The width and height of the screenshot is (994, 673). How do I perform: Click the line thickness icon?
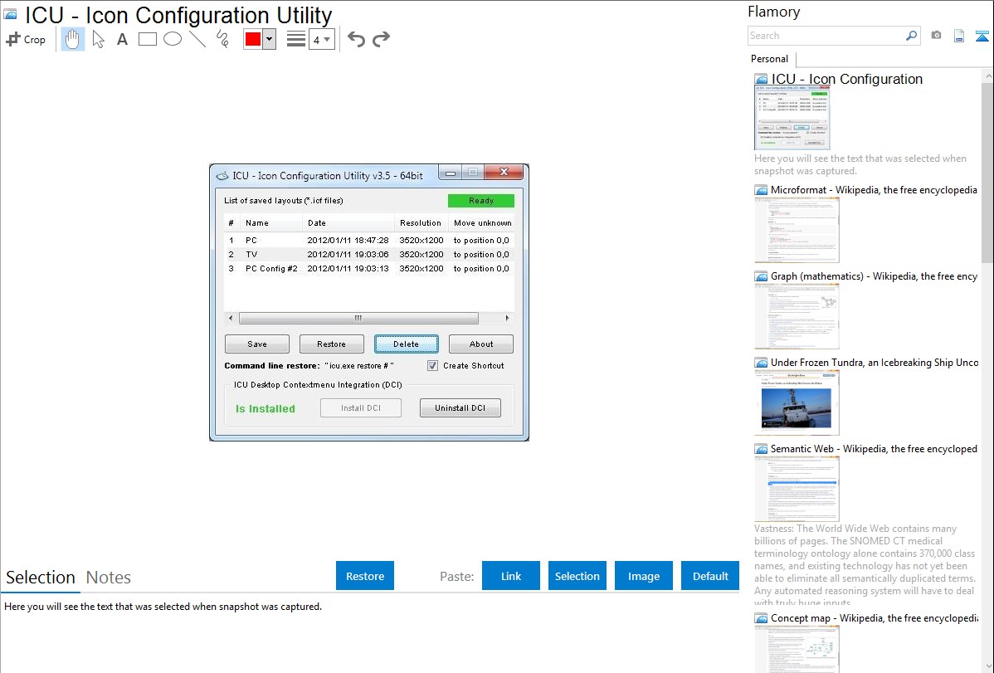pyautogui.click(x=296, y=39)
